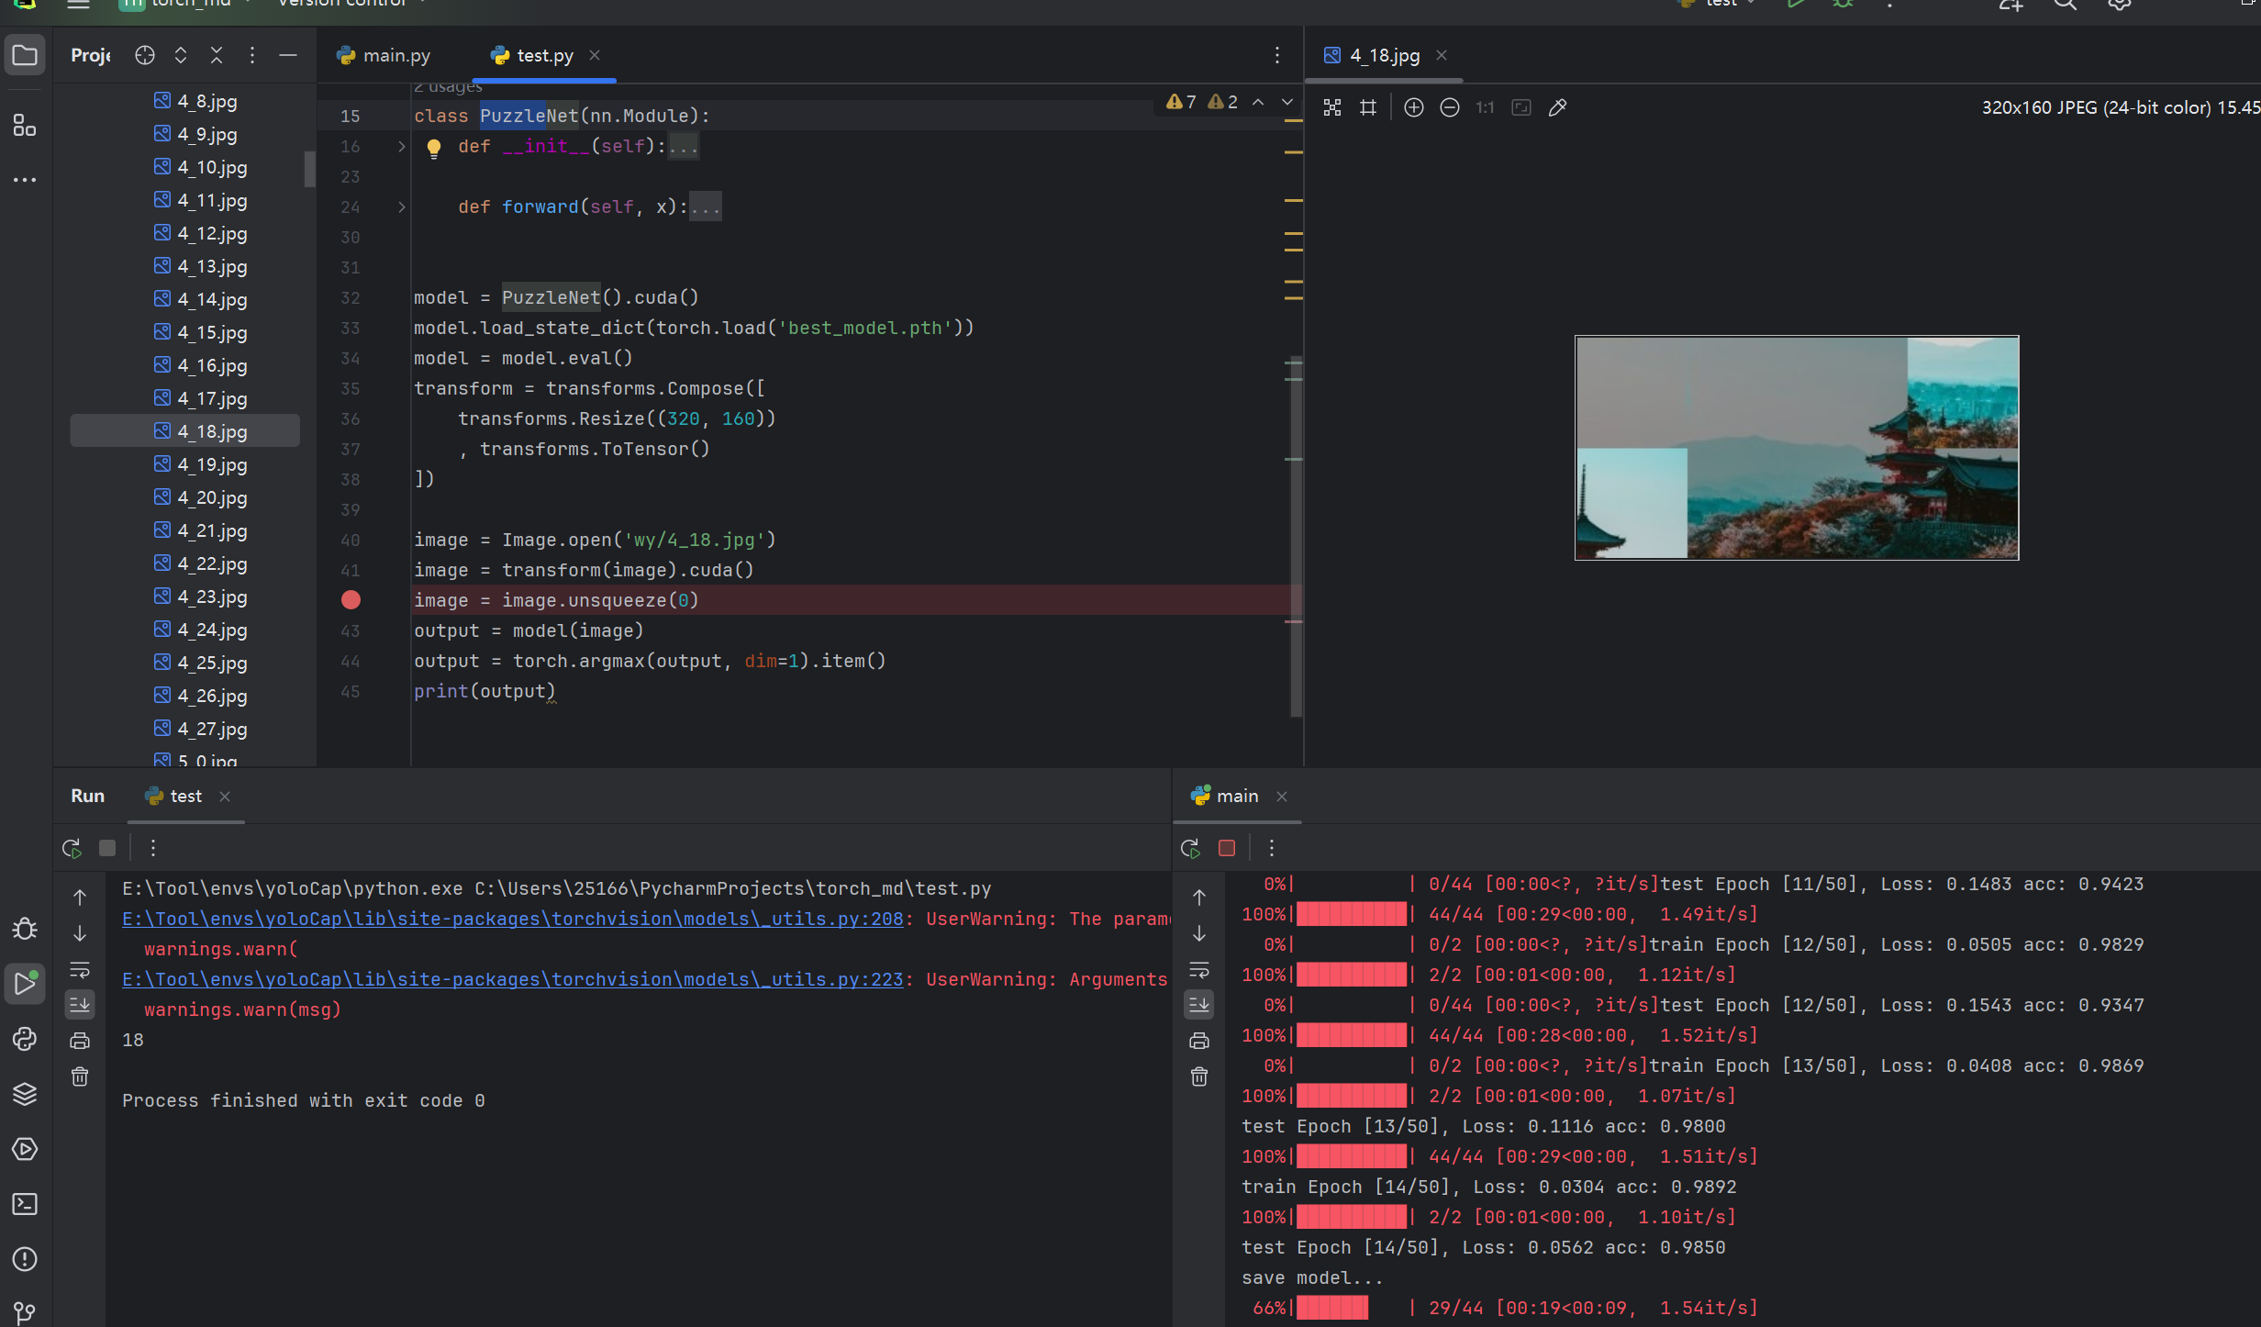Expand the folded forward method
The width and height of the screenshot is (2261, 1327).
[x=401, y=207]
